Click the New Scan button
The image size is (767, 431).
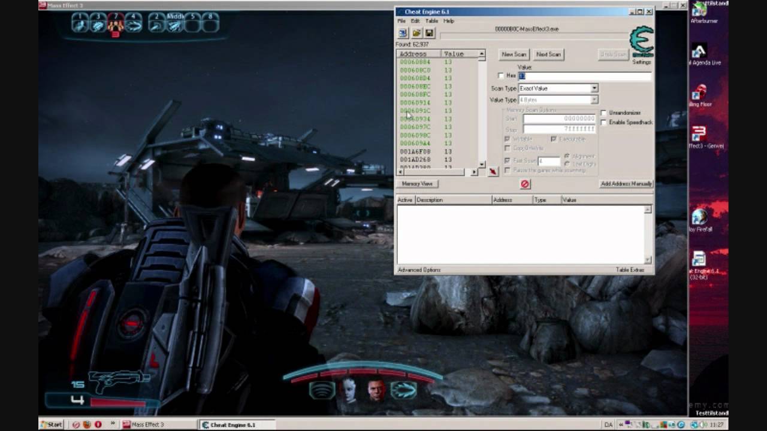(x=514, y=54)
